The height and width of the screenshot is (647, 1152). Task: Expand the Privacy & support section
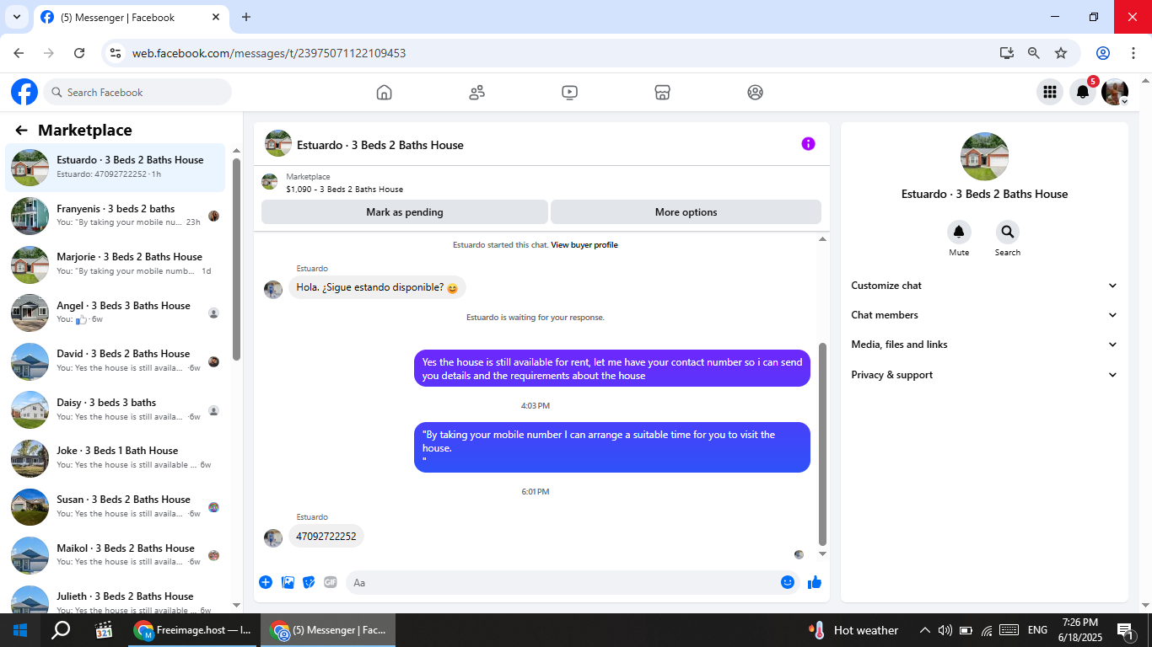coord(984,375)
